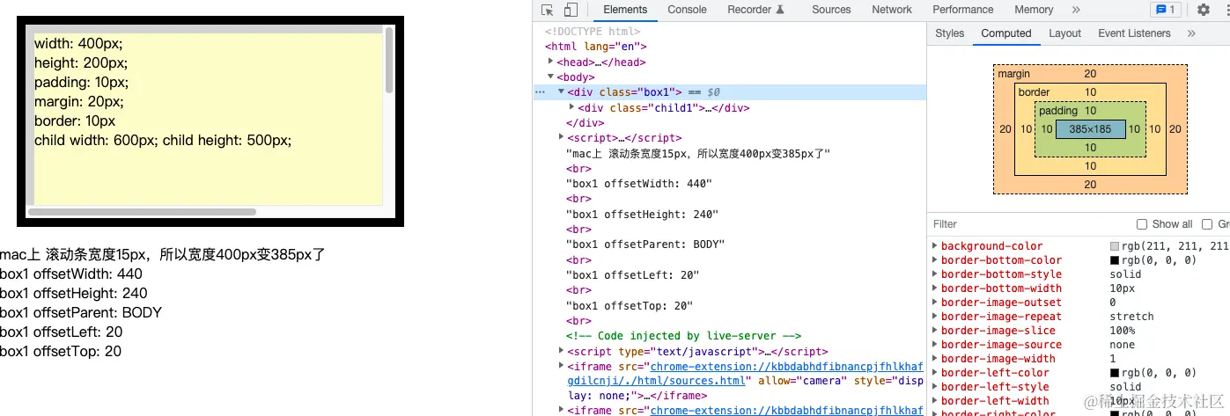This screenshot has height=416, width=1230.
Task: Click the border label in box model
Action: [1034, 92]
